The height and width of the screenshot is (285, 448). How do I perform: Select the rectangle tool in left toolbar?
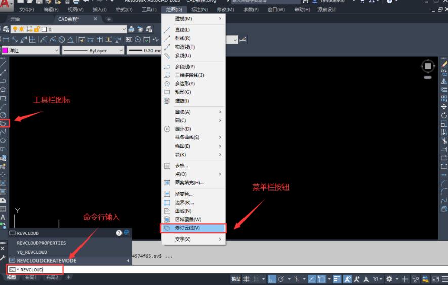point(3,98)
